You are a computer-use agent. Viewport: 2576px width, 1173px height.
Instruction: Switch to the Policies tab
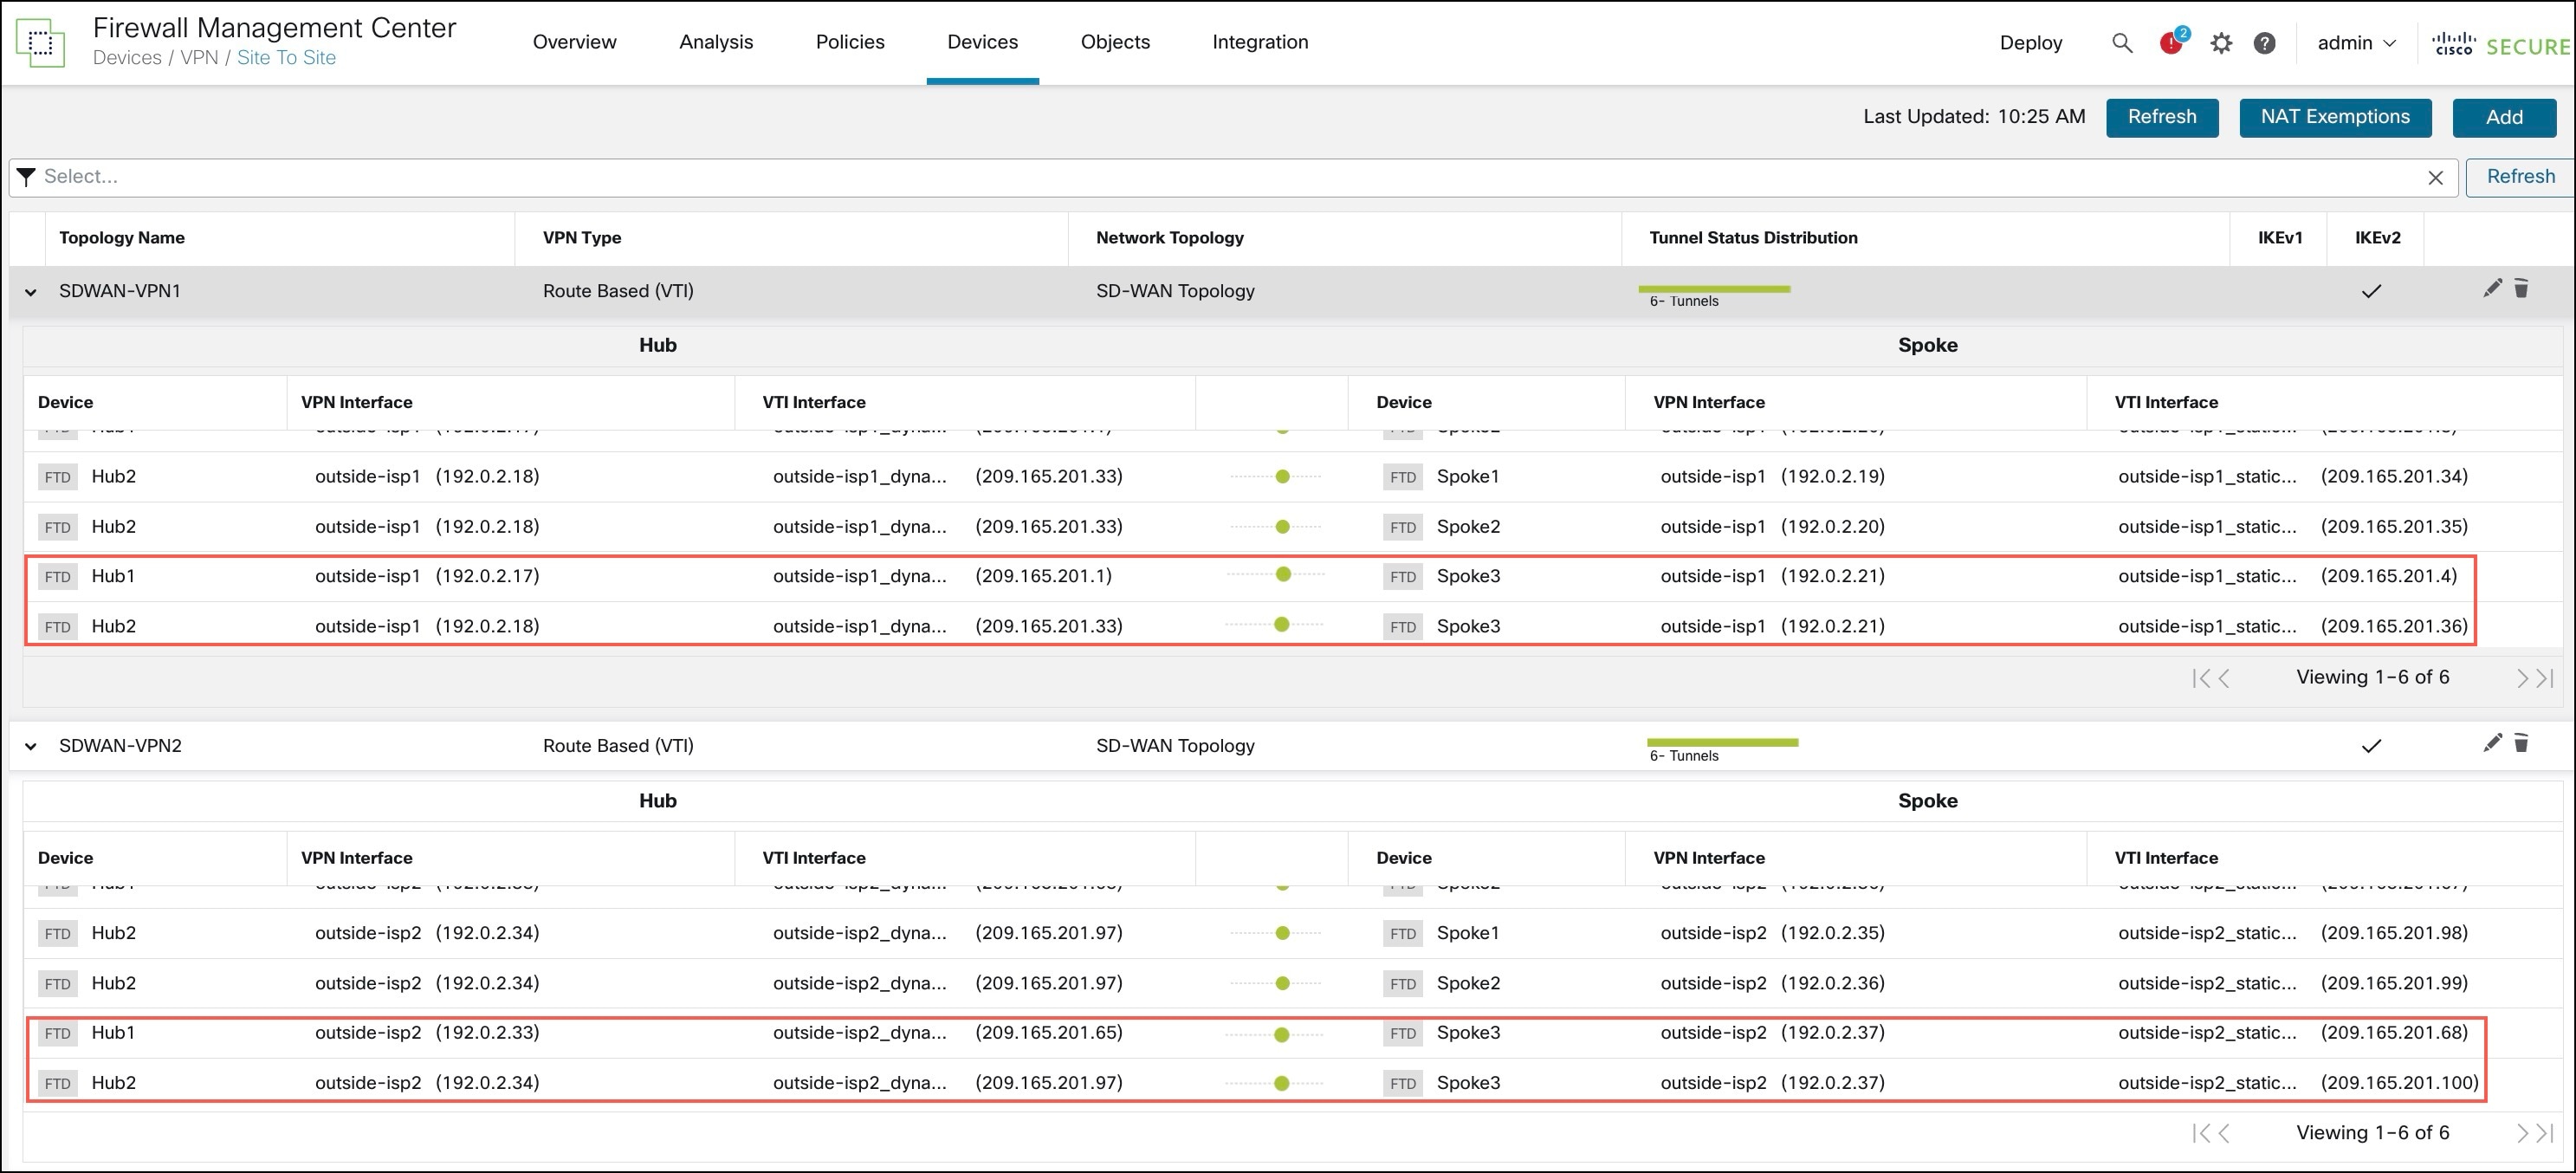click(x=849, y=42)
